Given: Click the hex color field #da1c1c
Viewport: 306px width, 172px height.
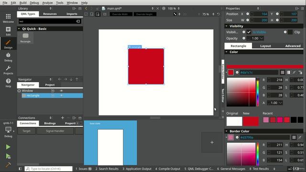Looking at the screenshot, I should pos(259,72).
